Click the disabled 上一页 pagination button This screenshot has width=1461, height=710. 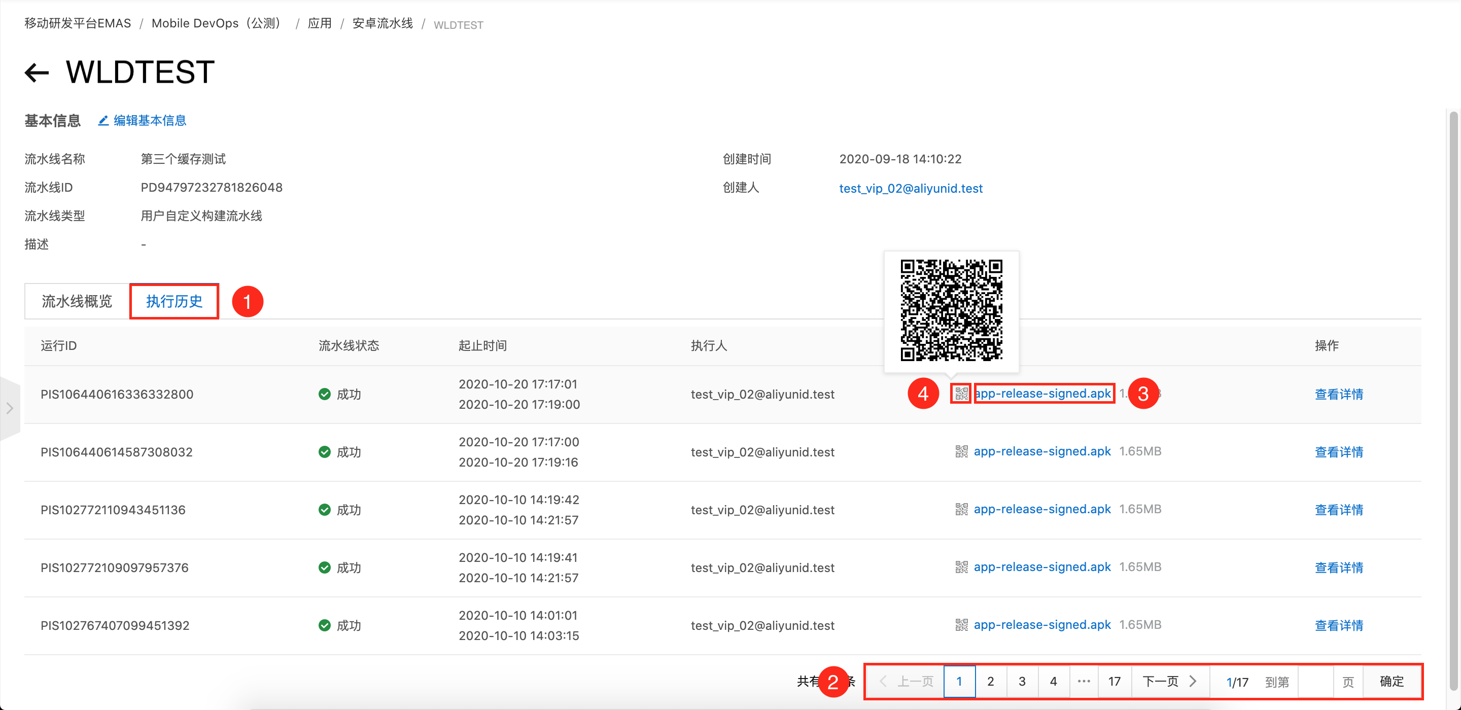[x=907, y=681]
